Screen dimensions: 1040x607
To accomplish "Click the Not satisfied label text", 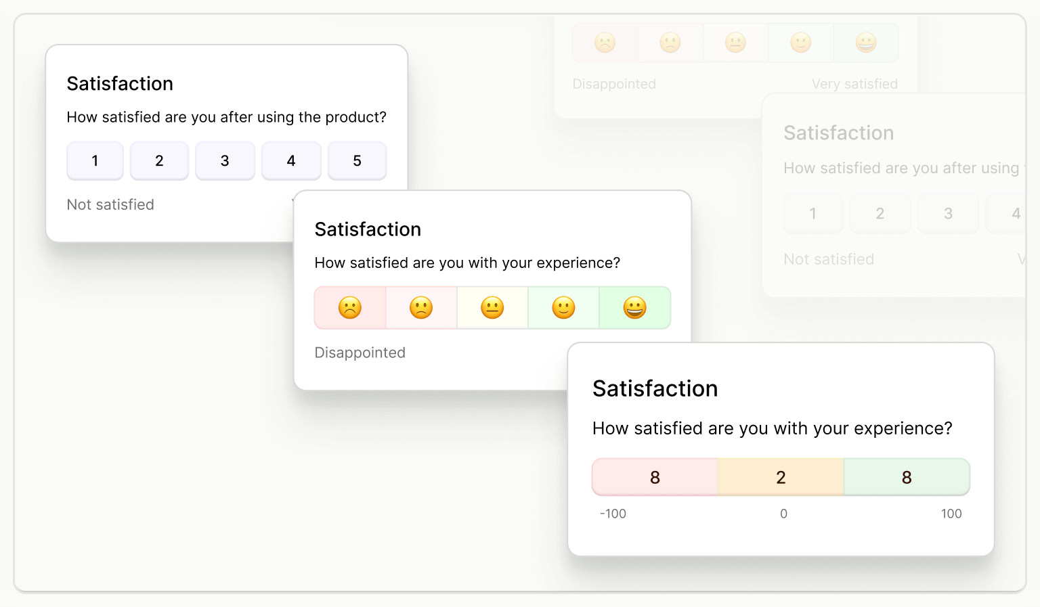I will pos(110,204).
